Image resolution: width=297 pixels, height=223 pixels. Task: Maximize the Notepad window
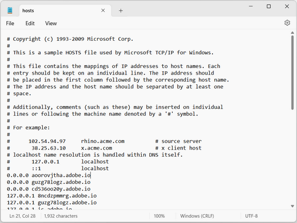click(269, 7)
